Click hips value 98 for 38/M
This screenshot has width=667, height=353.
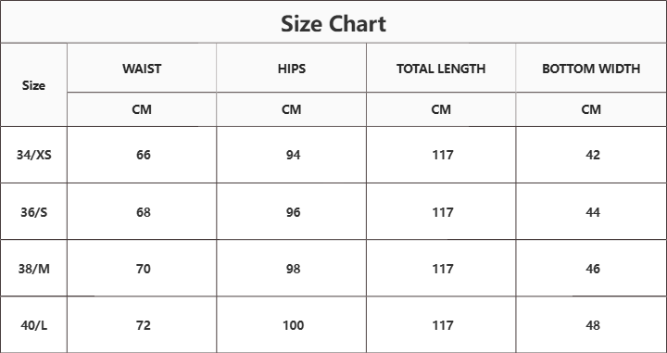coord(293,269)
